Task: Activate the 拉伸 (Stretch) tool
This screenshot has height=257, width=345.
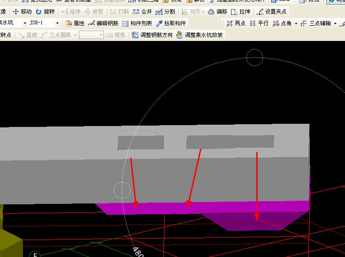Action: point(241,11)
